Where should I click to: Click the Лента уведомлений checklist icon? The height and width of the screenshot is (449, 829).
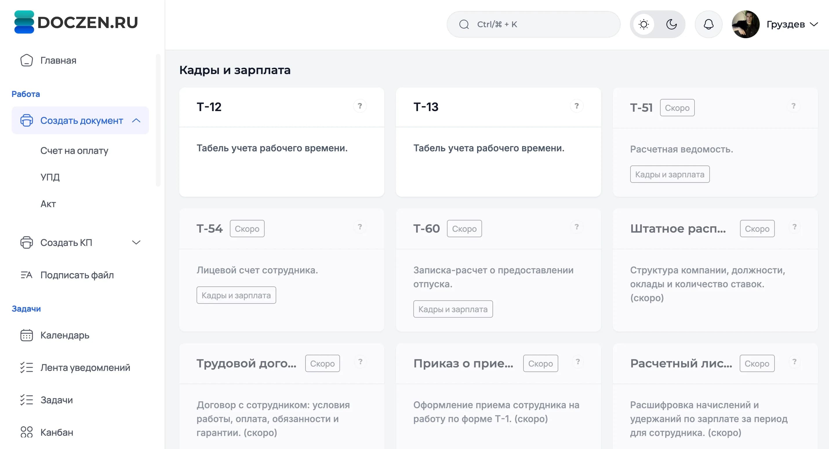(x=26, y=367)
